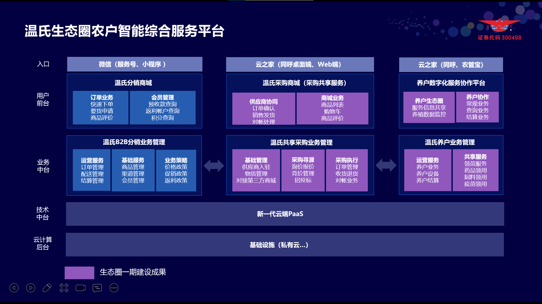
Task: Select the 基础管理 box
Action: coord(256,170)
